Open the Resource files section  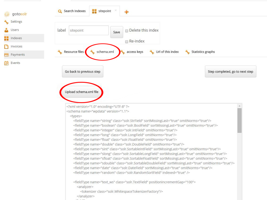[74, 52]
